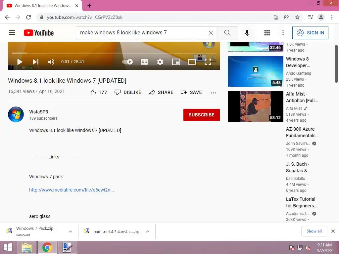Open the 32:46 video thumbnail
The height and width of the screenshot is (254, 339).
256,47
